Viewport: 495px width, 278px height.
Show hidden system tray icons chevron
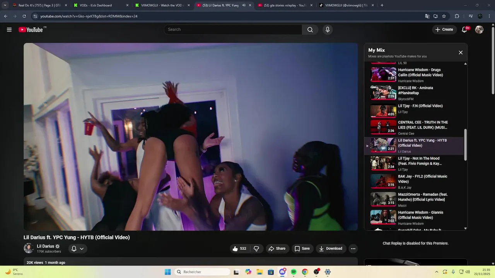coord(437,272)
